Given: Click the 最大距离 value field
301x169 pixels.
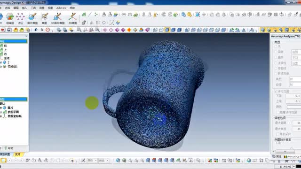Looking at the screenshot, I should click(296, 123).
